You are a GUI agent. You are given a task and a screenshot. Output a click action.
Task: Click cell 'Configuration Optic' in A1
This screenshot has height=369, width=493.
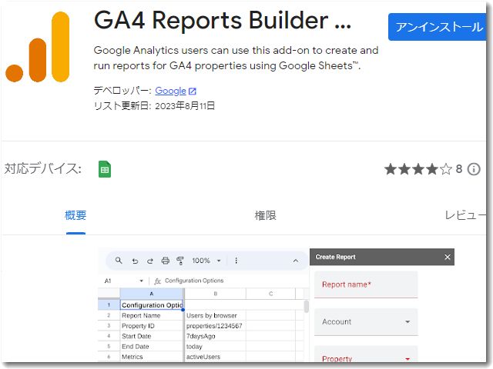click(152, 305)
